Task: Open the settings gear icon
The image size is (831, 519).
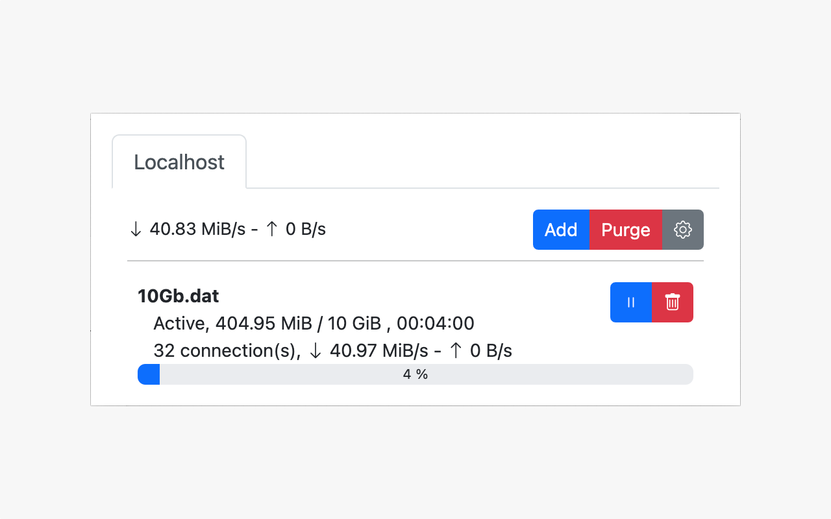Action: click(x=682, y=230)
